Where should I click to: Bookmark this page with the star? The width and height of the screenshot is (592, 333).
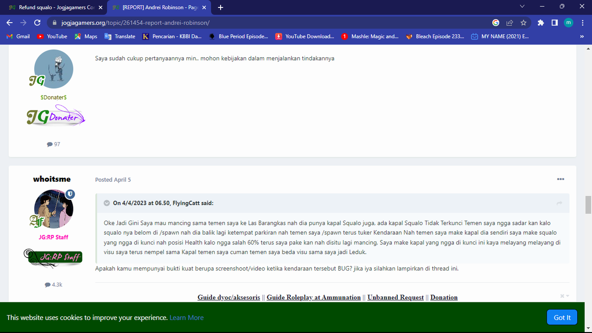pyautogui.click(x=524, y=23)
